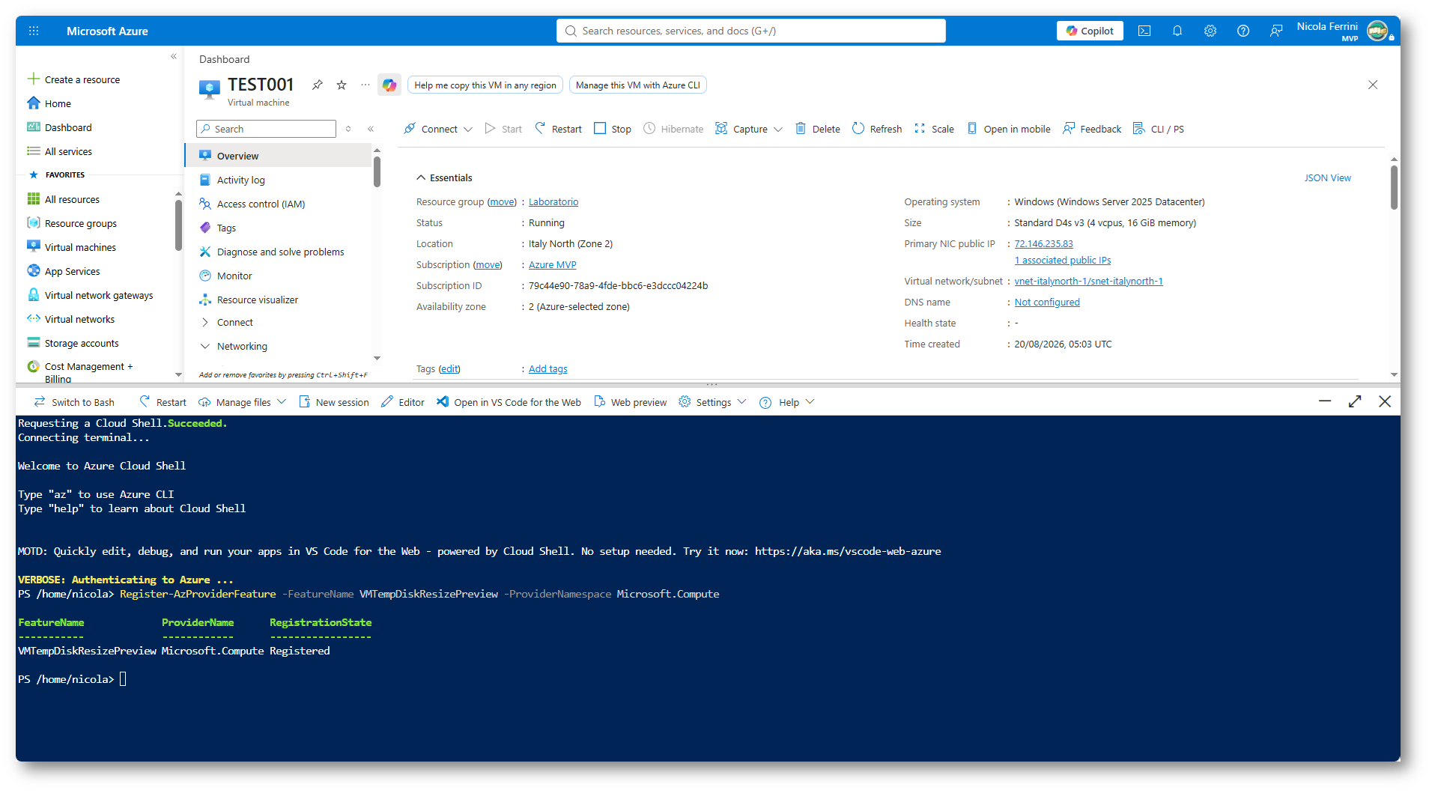Open Cloud Shell from the top bar

pyautogui.click(x=1144, y=31)
